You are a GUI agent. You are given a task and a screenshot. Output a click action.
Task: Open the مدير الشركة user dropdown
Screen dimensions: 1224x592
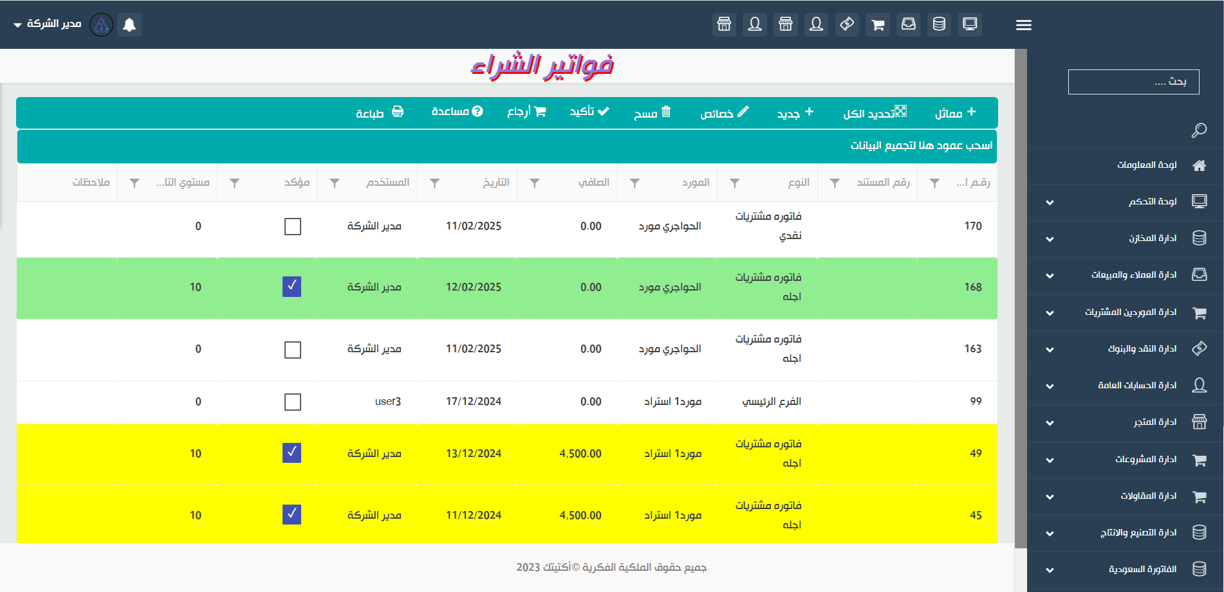click(47, 24)
